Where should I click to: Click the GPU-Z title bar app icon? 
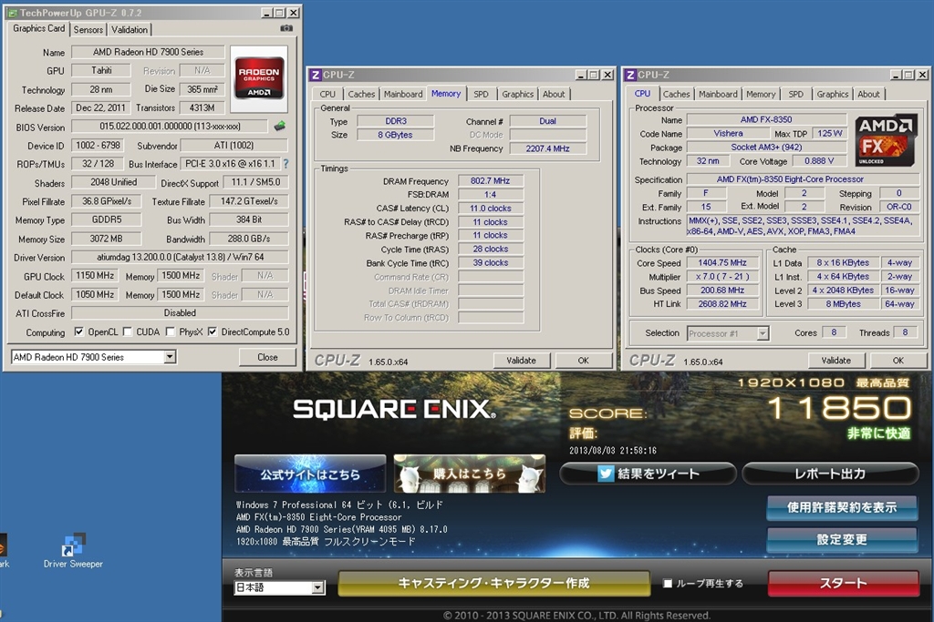pos(13,13)
